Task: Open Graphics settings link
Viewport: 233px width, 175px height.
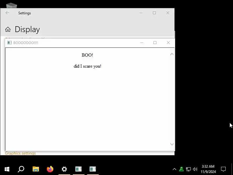Action: coord(20,153)
